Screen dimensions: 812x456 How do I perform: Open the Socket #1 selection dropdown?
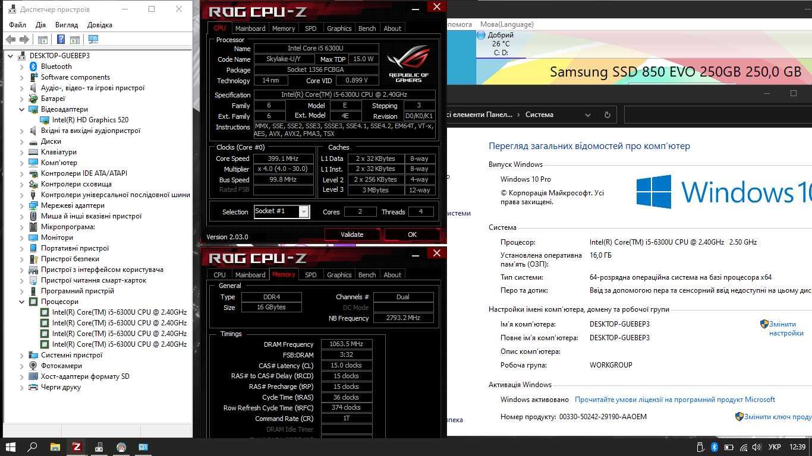(x=304, y=212)
